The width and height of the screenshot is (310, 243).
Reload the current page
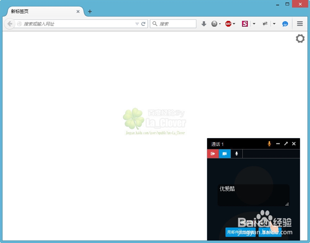point(143,24)
